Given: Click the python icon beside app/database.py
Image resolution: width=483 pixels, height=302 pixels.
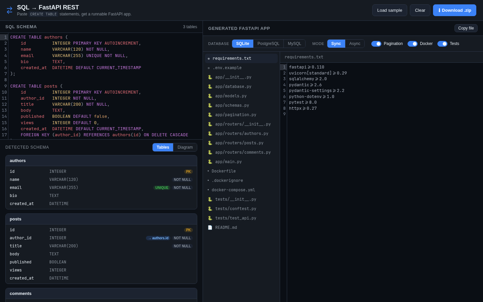Looking at the screenshot, I should (210, 87).
